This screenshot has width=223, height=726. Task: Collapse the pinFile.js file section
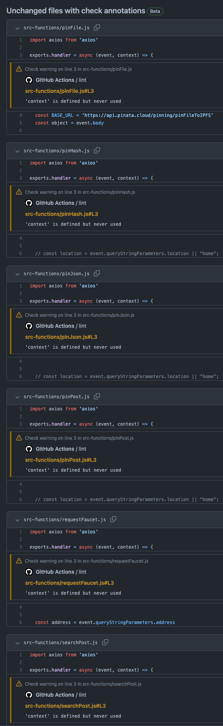[17, 28]
